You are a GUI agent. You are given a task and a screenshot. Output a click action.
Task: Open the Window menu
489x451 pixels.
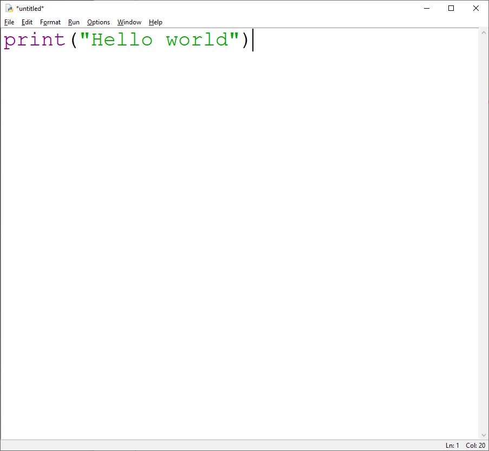[129, 22]
